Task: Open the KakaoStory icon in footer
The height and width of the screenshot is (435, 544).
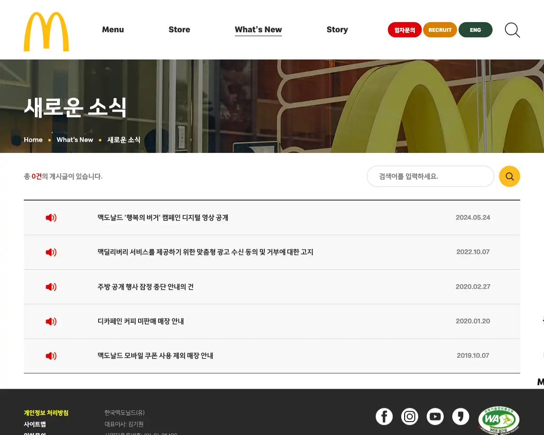Action: click(461, 417)
